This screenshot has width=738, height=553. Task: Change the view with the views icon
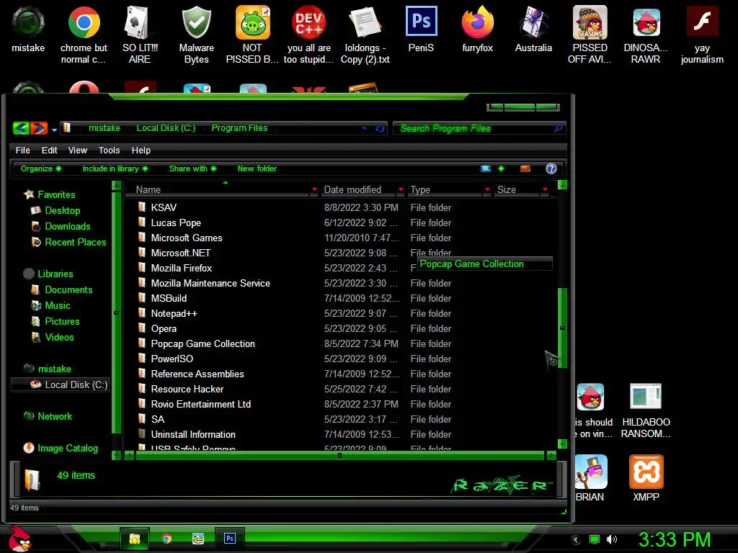[x=486, y=168]
